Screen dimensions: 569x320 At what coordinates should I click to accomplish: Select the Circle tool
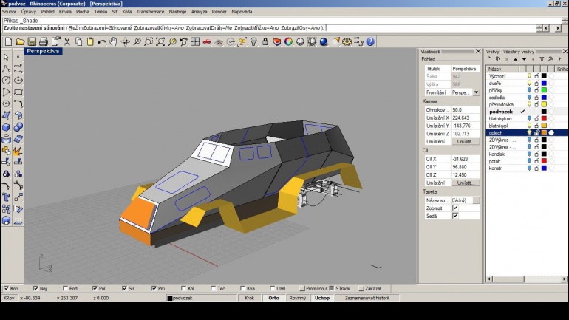pyautogui.click(x=6, y=80)
